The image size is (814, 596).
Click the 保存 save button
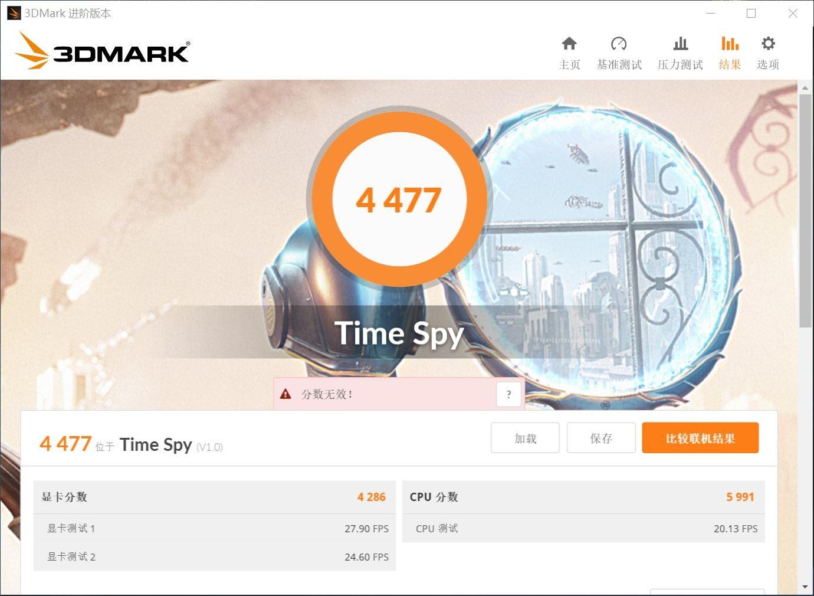[x=601, y=438]
